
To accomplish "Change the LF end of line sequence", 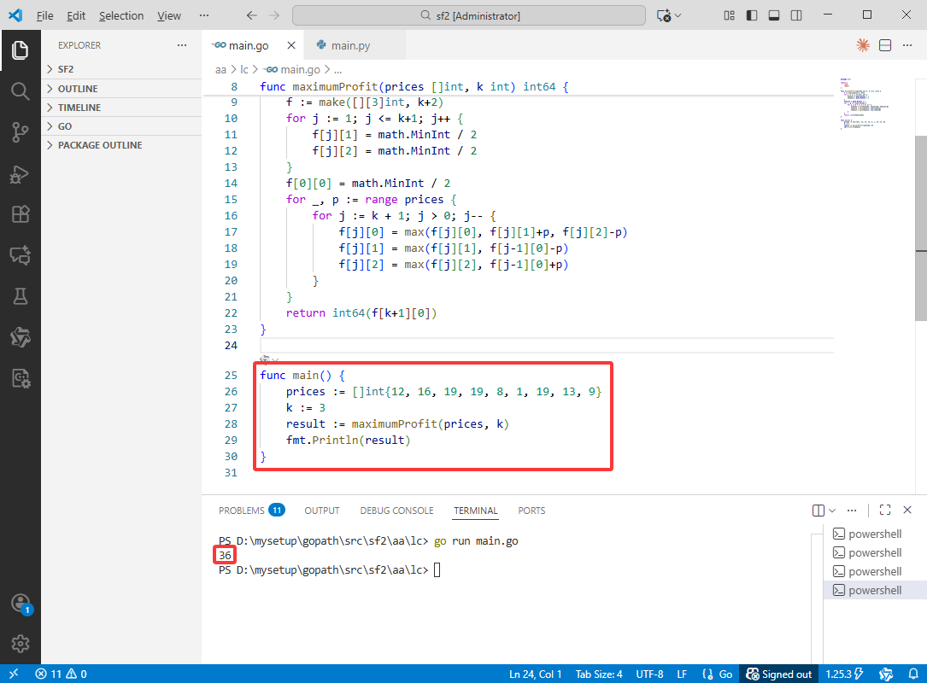I will pyautogui.click(x=682, y=674).
